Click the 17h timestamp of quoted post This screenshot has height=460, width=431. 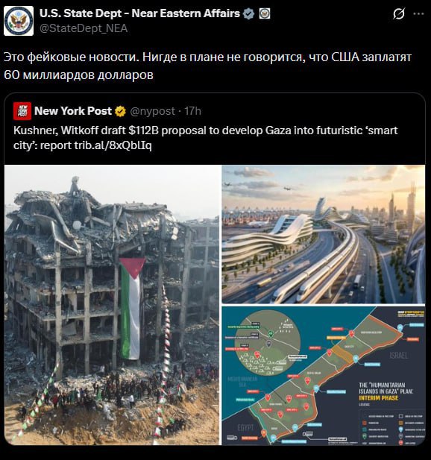pyautogui.click(x=193, y=111)
